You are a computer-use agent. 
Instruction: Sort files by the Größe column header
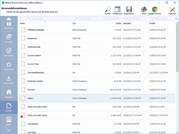point(111,23)
